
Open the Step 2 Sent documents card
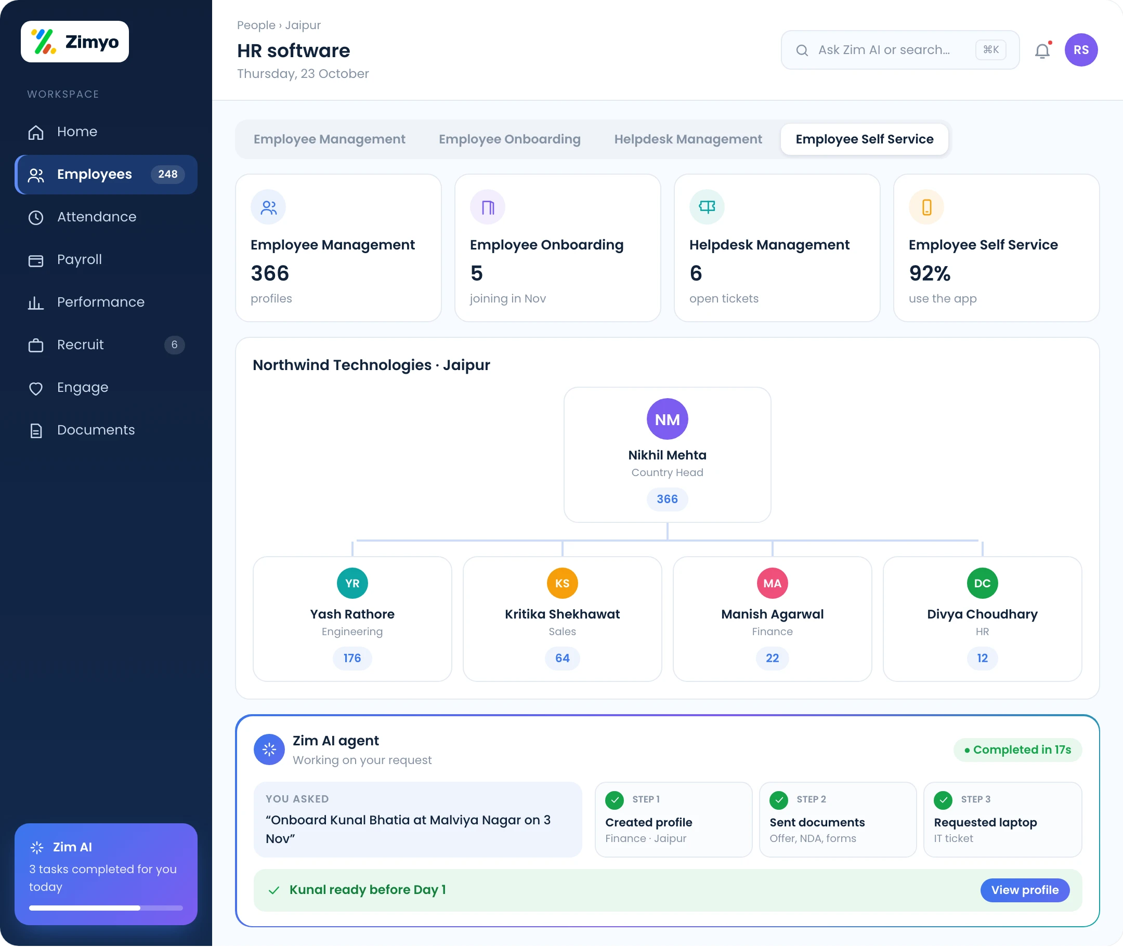click(838, 820)
